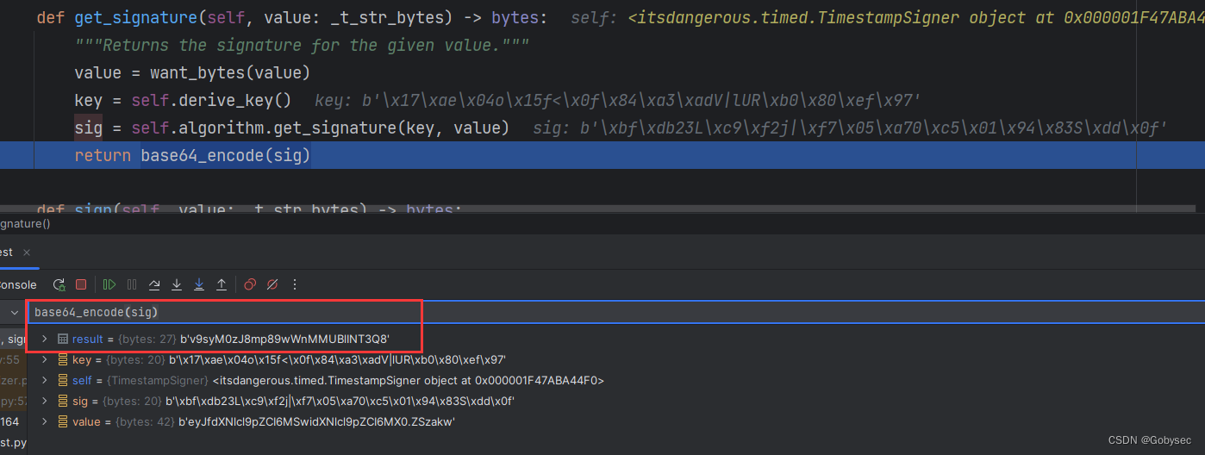This screenshot has height=455, width=1205.
Task: Mute all breakpoints
Action: pyautogui.click(x=272, y=284)
